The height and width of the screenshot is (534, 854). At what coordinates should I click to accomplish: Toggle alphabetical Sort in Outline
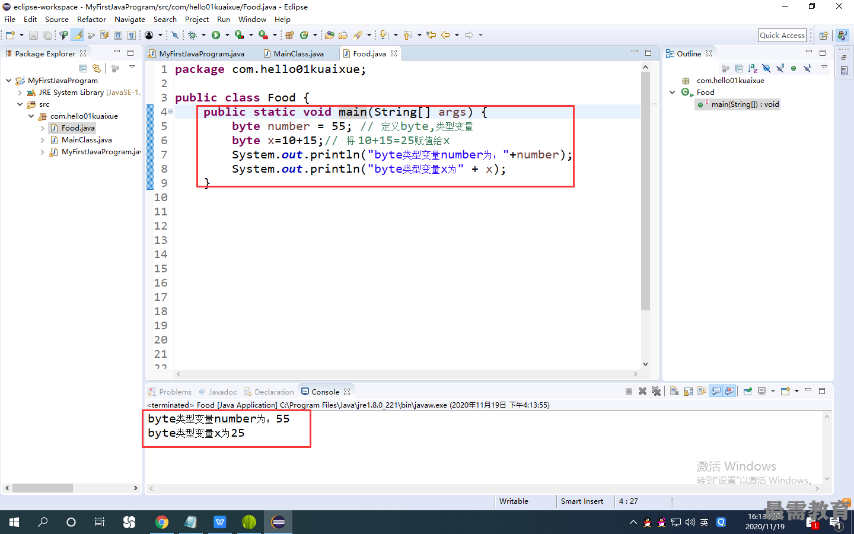pos(753,68)
